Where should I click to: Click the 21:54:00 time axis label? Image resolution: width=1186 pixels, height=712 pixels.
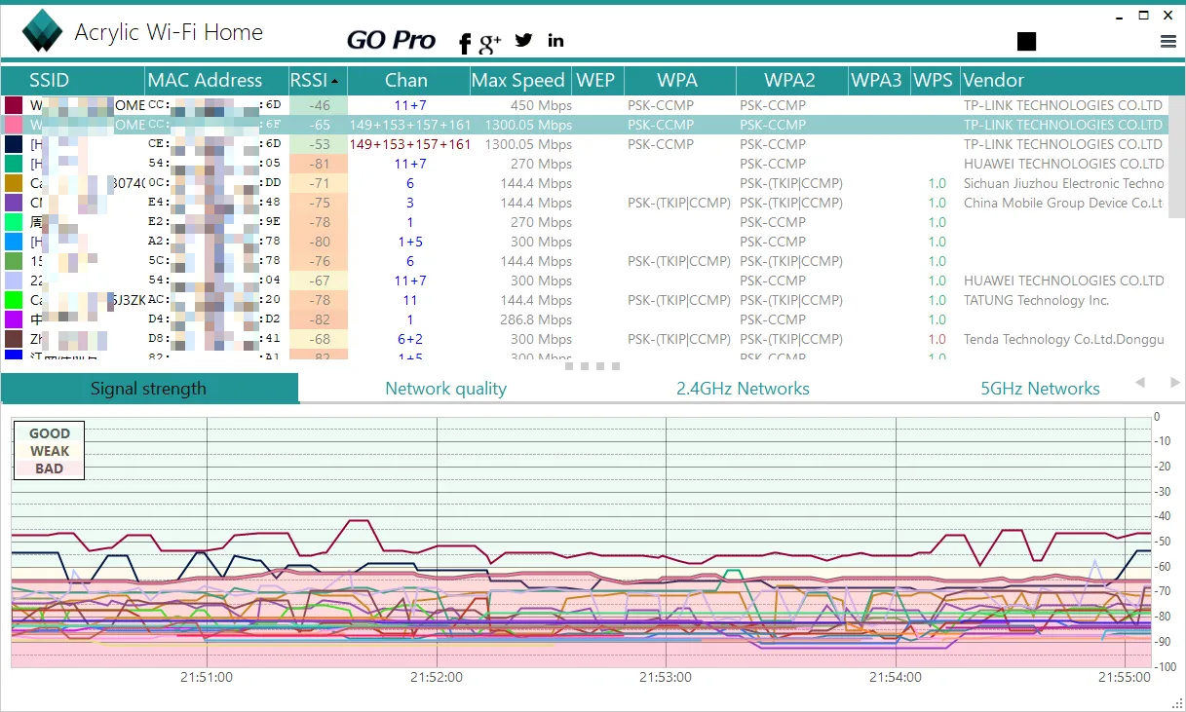pyautogui.click(x=895, y=677)
